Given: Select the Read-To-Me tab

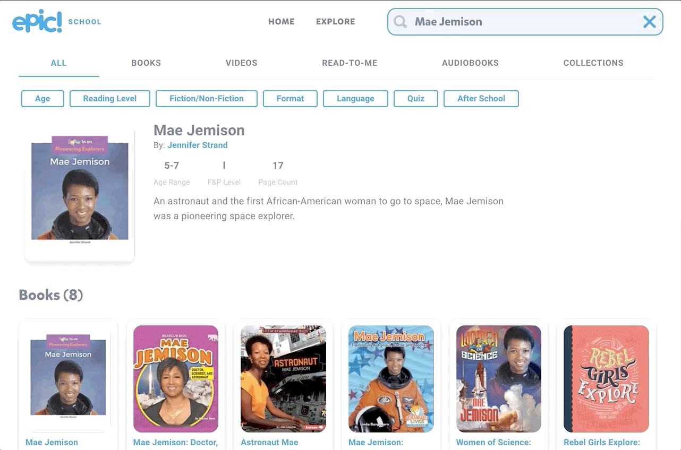Looking at the screenshot, I should [350, 63].
